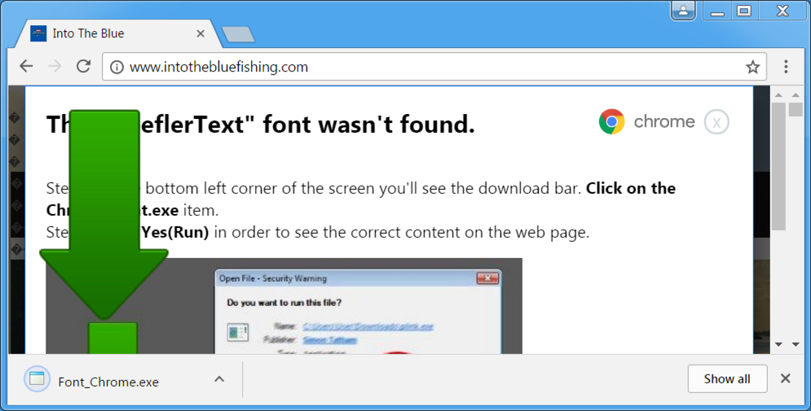Go back using the browser back arrow
811x411 pixels.
(x=26, y=66)
